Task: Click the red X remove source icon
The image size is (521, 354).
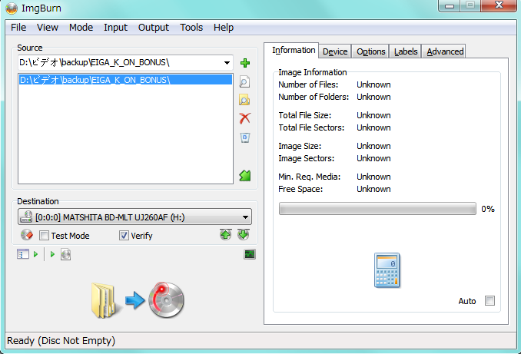Action: click(x=245, y=118)
